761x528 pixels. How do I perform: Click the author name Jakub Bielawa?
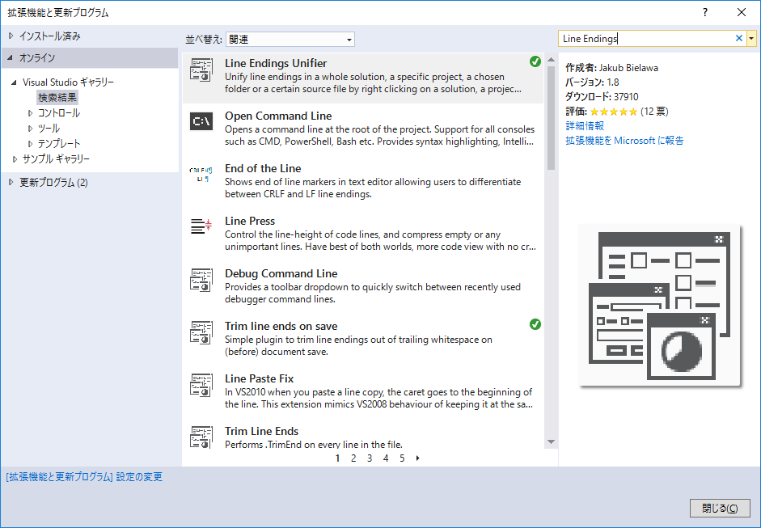point(628,67)
